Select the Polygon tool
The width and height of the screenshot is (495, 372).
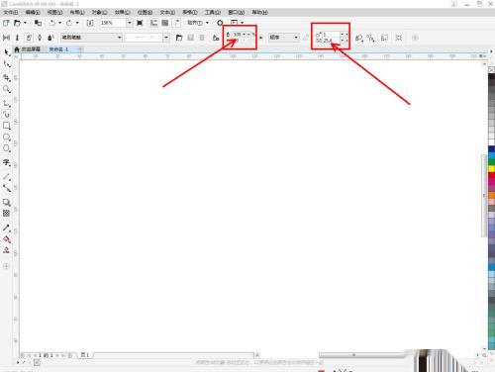(x=6, y=148)
